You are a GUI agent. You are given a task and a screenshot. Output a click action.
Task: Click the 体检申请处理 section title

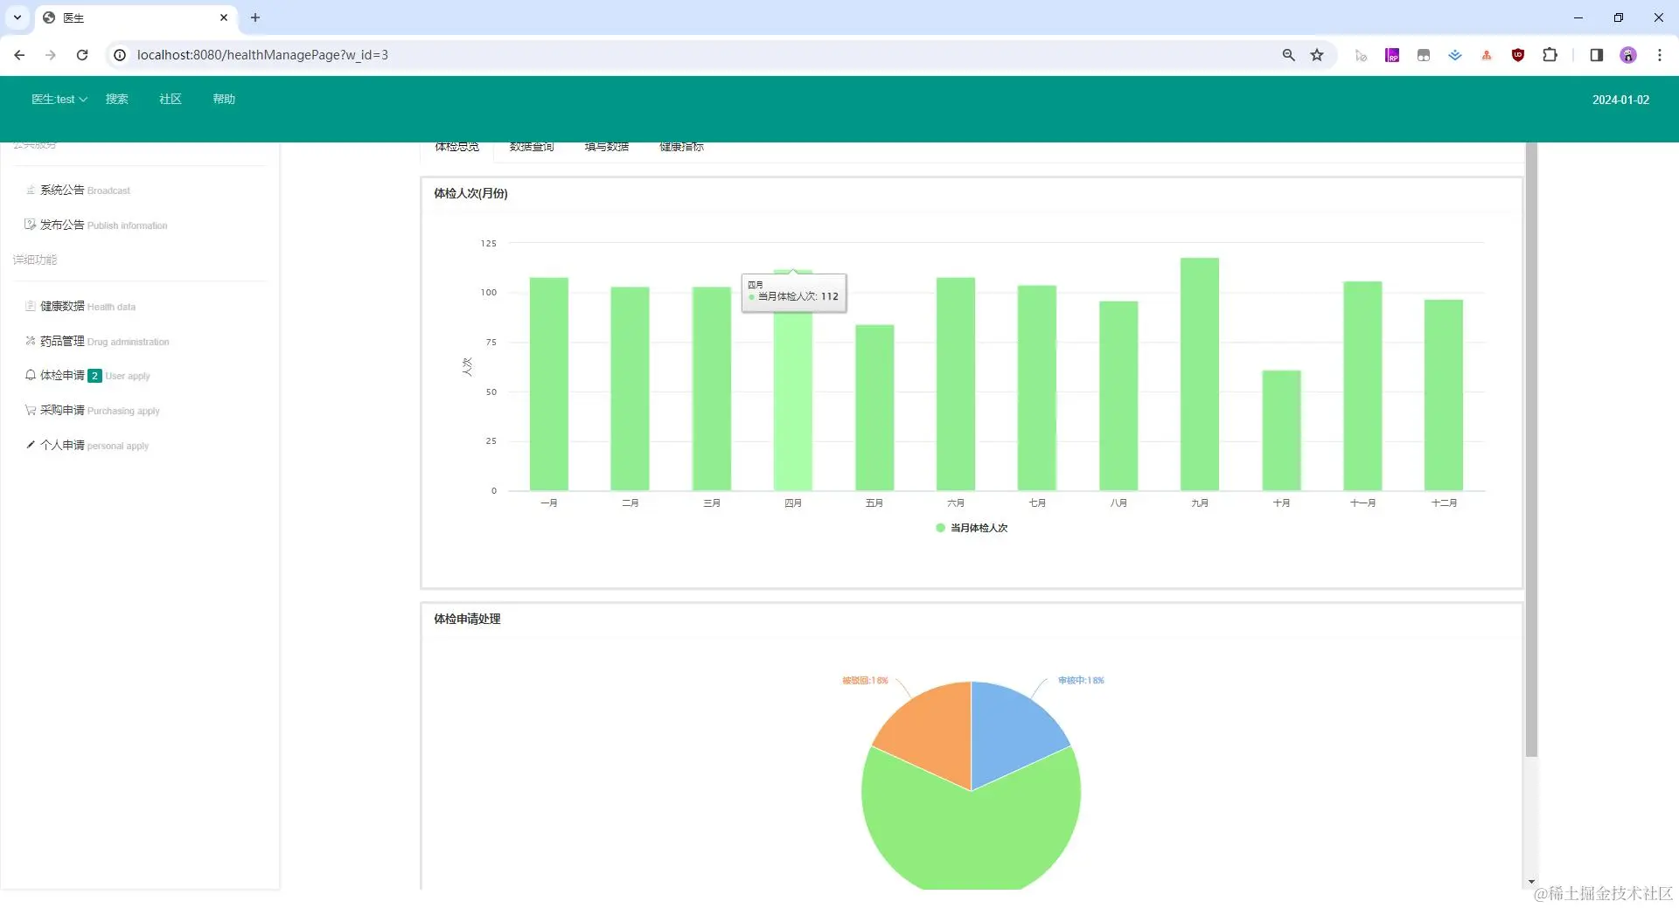click(x=467, y=619)
